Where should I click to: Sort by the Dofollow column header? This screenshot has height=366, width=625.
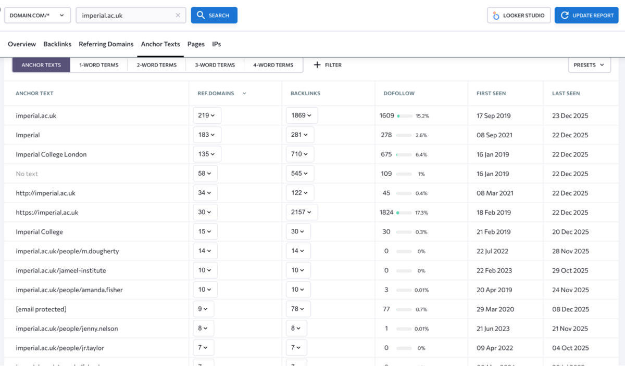point(399,94)
